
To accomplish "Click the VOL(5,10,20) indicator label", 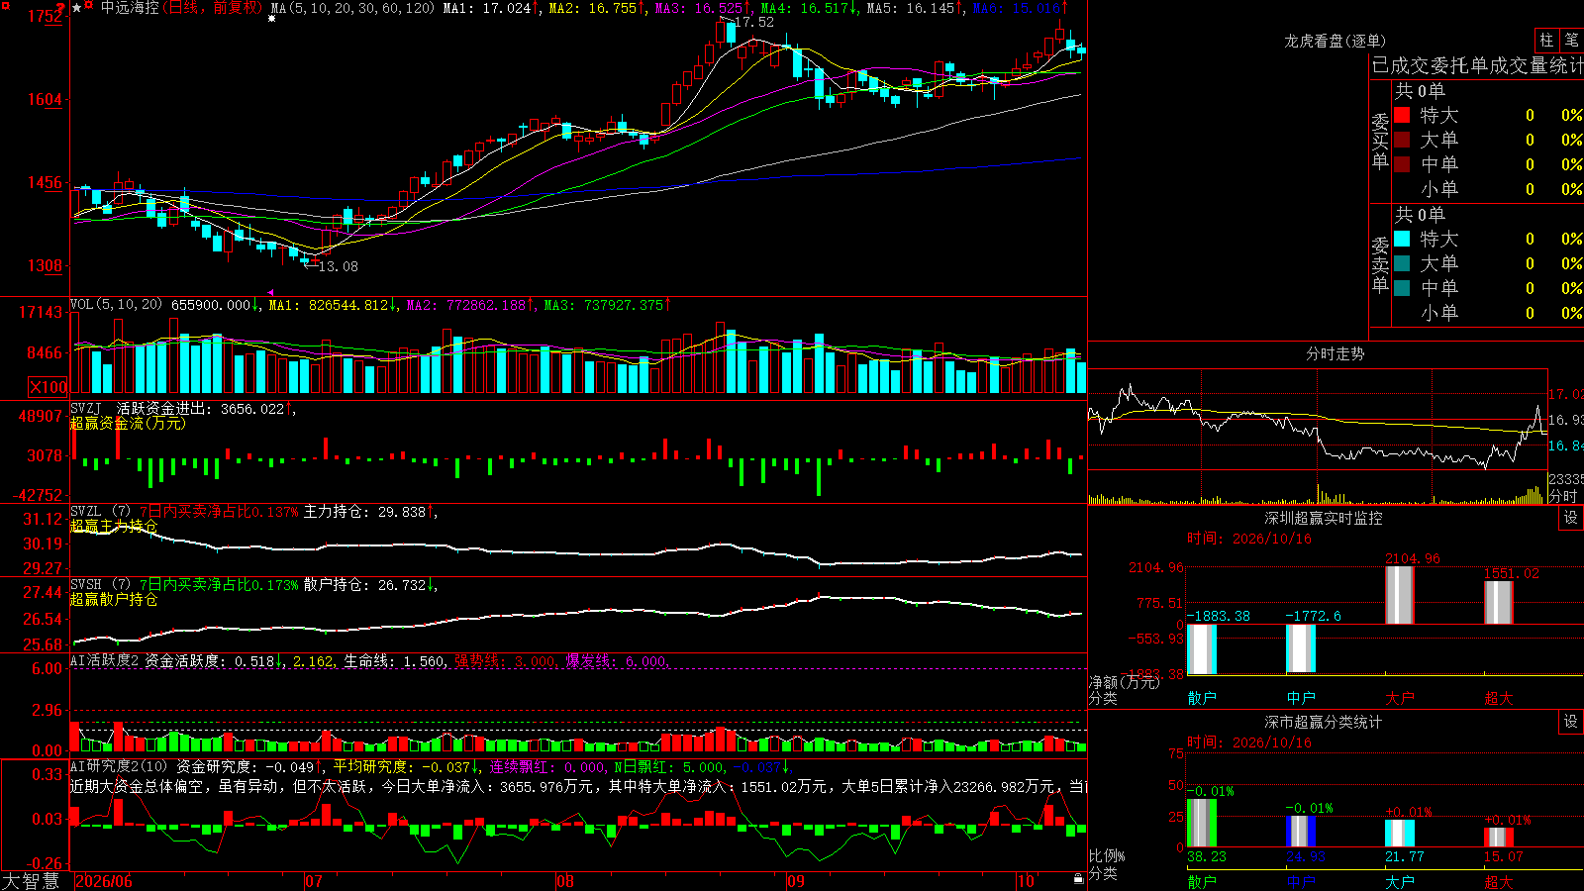I will (x=116, y=305).
